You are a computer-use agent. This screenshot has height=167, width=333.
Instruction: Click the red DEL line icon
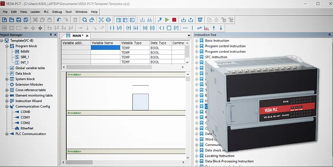(x=207, y=28)
